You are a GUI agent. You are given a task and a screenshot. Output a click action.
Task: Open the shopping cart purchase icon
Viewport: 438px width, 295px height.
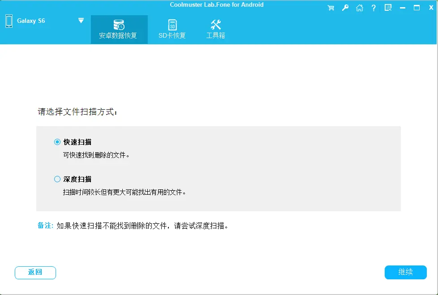[x=331, y=8]
